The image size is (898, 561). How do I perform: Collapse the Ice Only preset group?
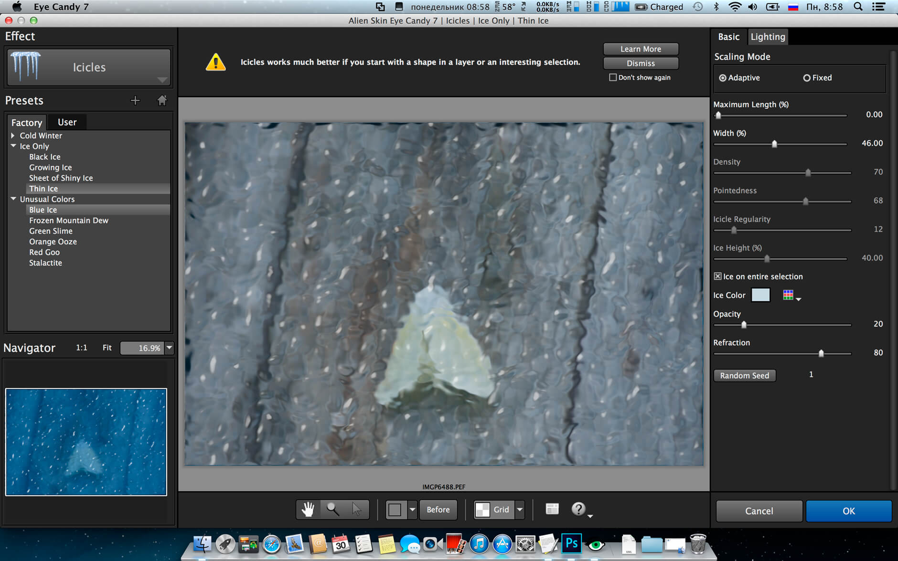tap(13, 146)
